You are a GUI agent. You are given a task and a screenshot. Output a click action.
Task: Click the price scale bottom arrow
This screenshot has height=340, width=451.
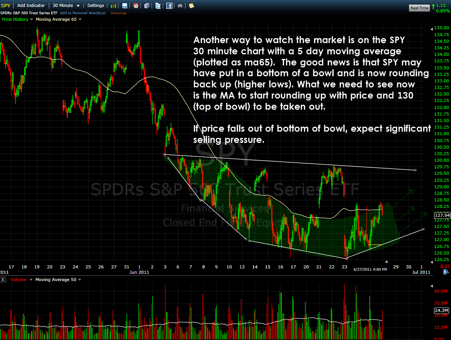tap(431, 262)
